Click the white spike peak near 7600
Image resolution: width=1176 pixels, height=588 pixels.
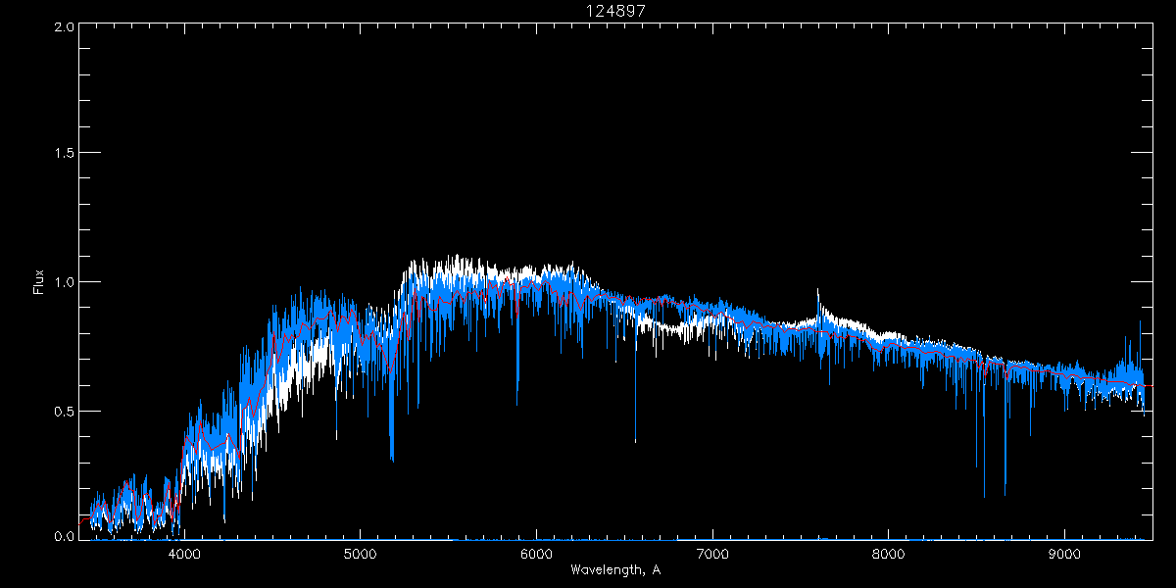coord(817,292)
